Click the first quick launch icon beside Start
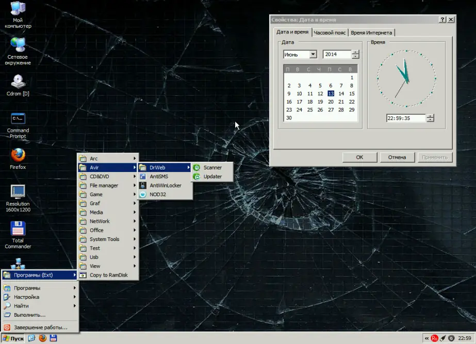 (x=32, y=338)
